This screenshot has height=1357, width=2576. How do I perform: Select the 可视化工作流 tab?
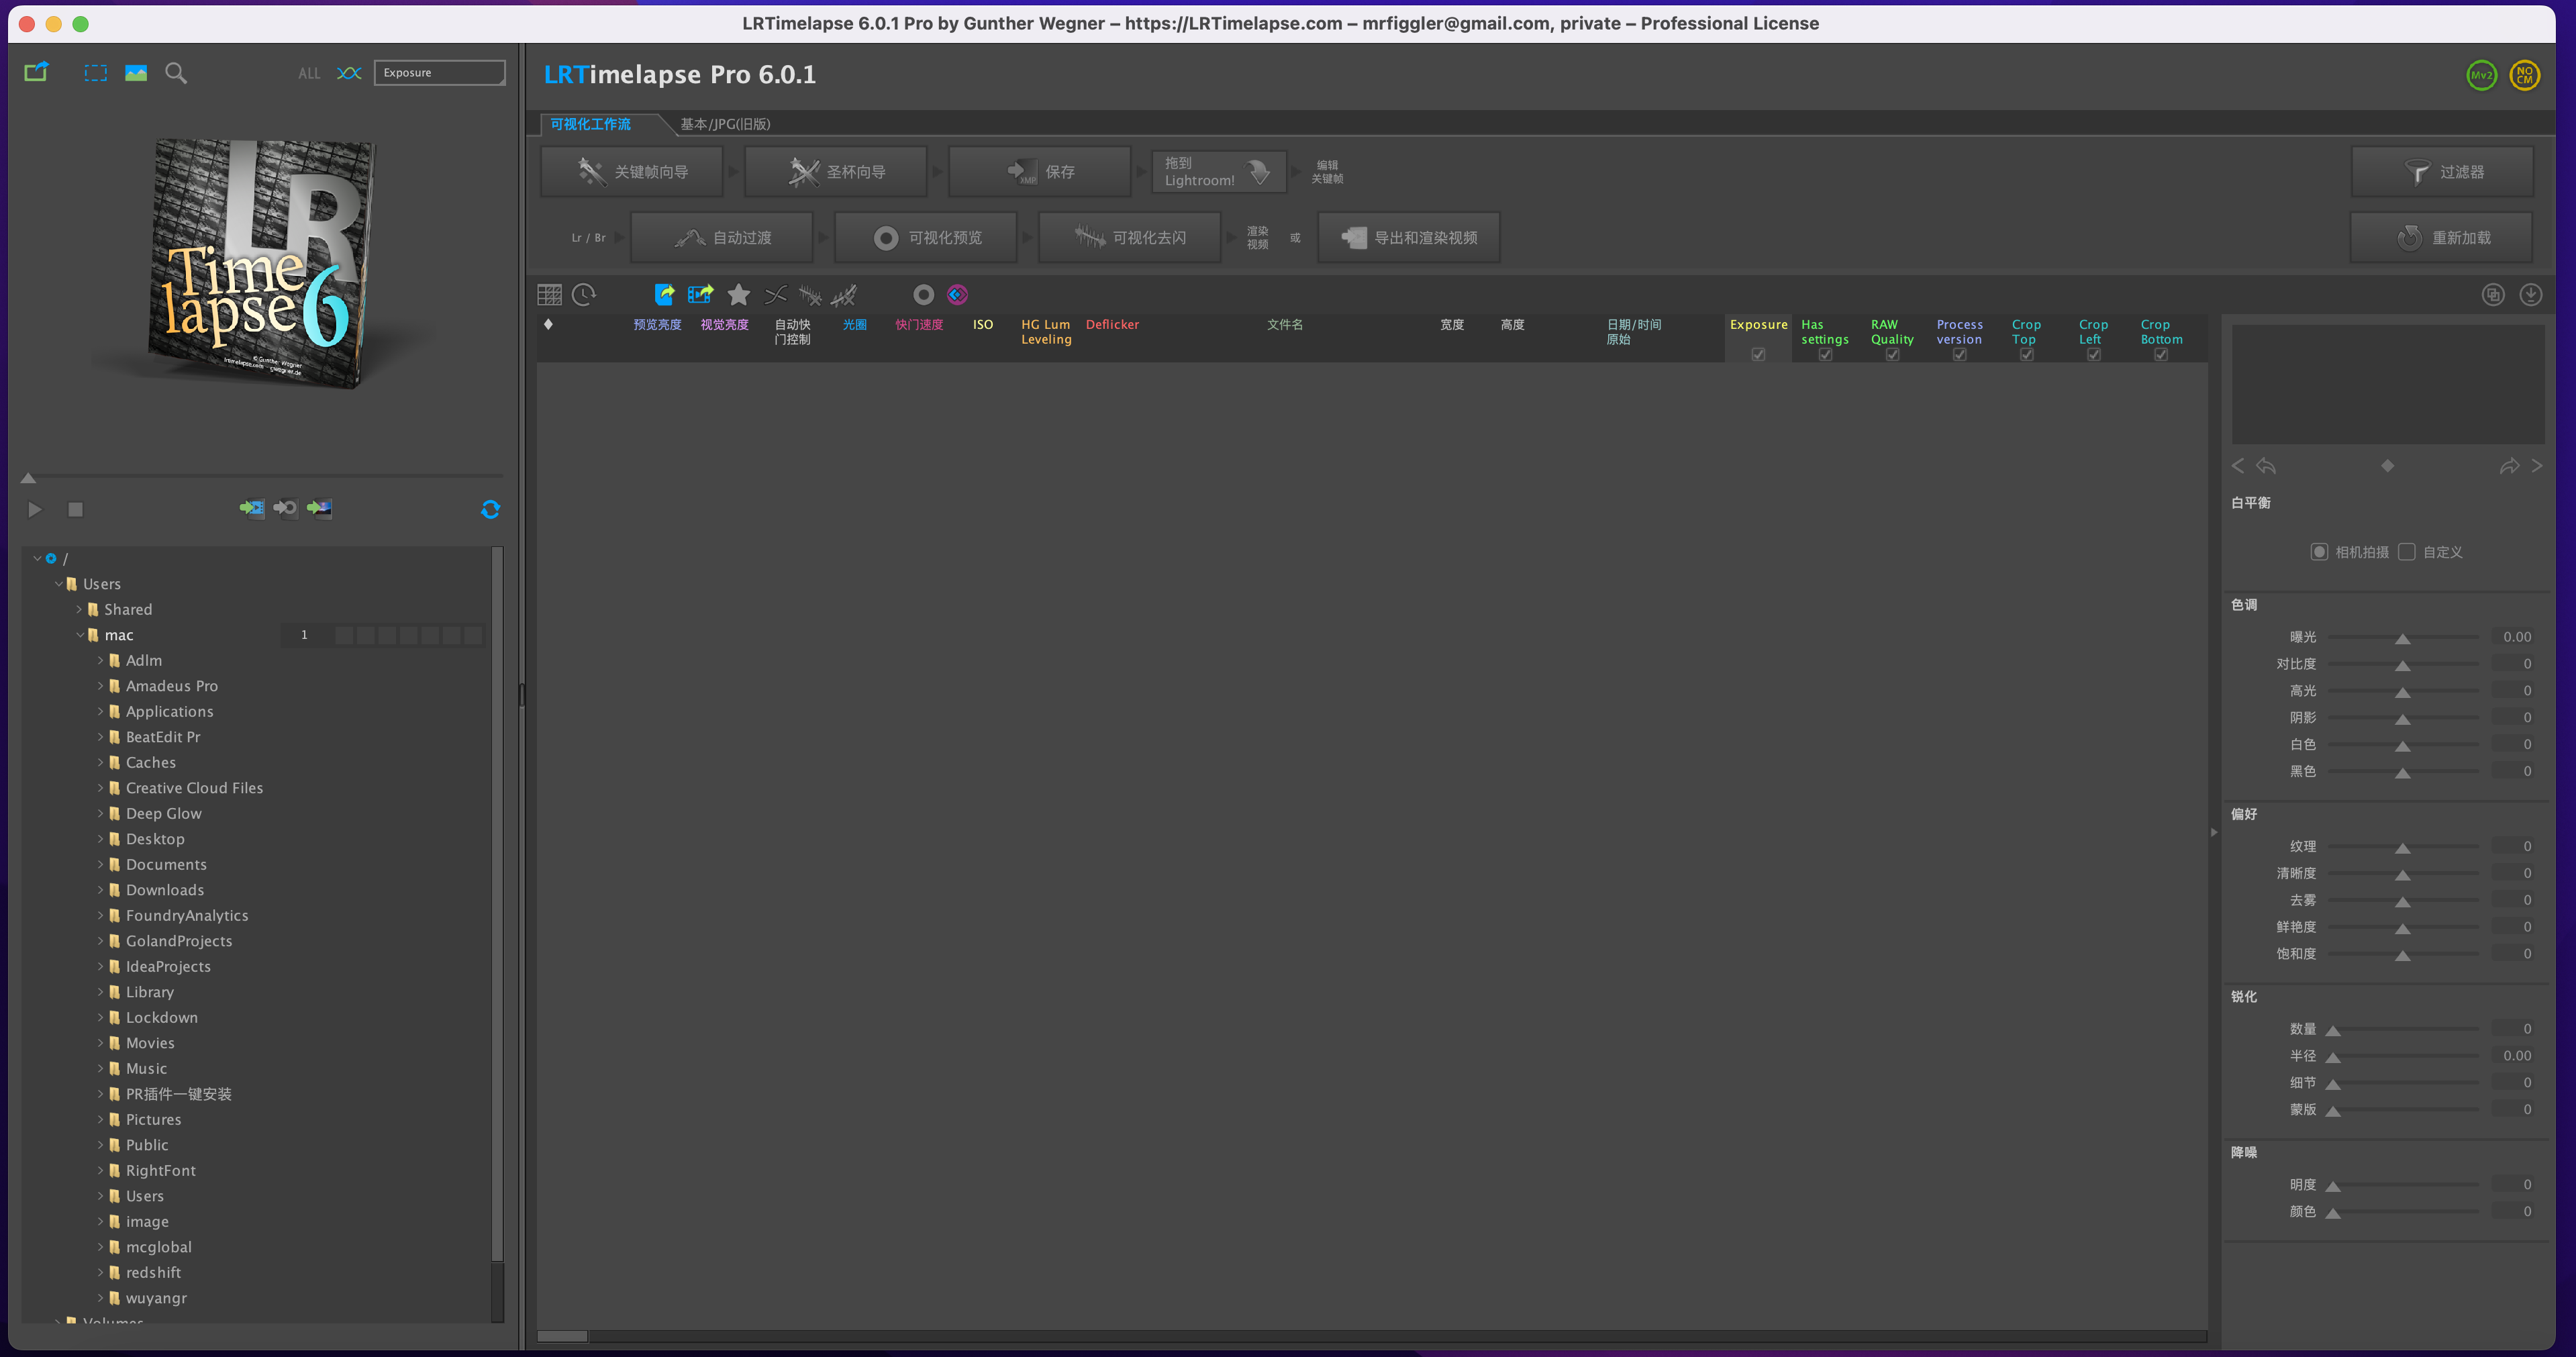click(591, 124)
